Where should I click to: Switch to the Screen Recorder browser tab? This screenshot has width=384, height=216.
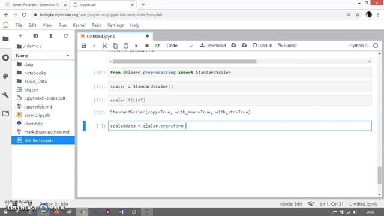pos(36,5)
